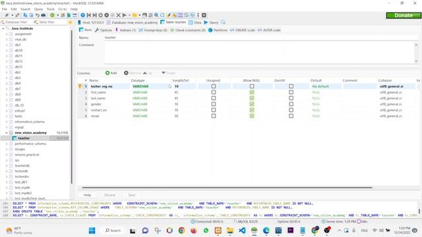Switch to the Data tab
This screenshot has width=422, height=237.
click(195, 22)
